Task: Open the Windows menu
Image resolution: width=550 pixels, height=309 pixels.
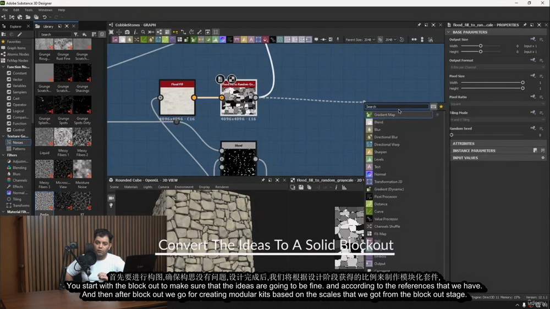Action: pyautogui.click(x=45, y=10)
